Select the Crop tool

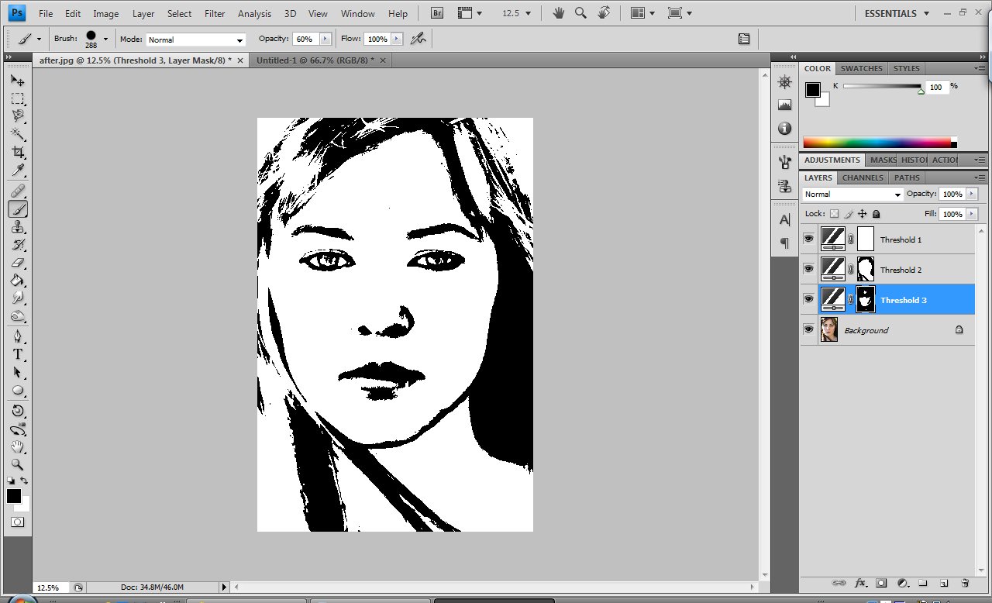tap(17, 152)
